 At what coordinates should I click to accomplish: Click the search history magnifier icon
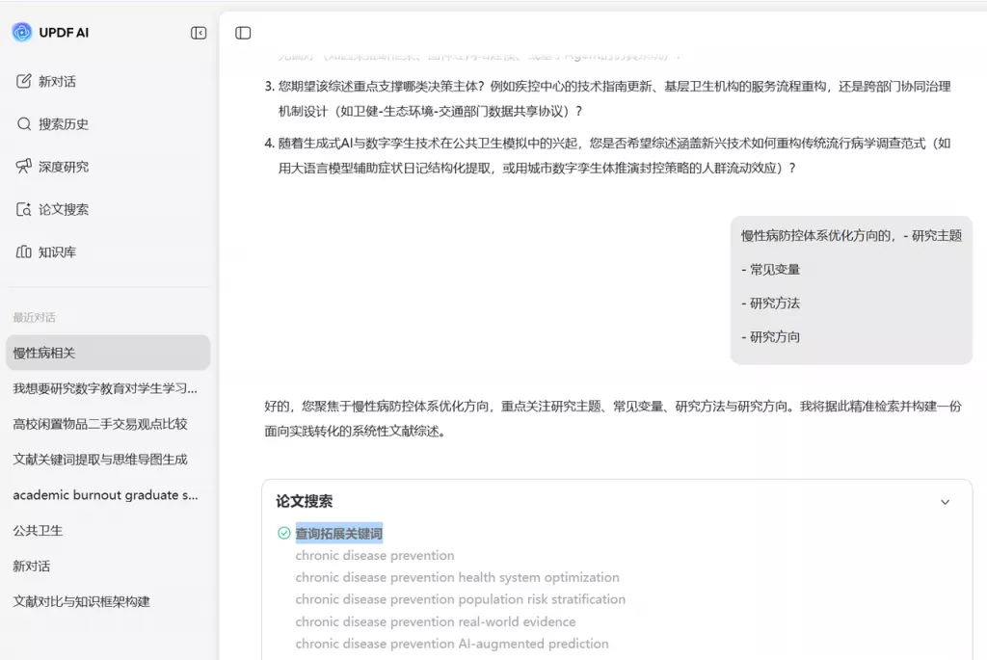coord(24,124)
